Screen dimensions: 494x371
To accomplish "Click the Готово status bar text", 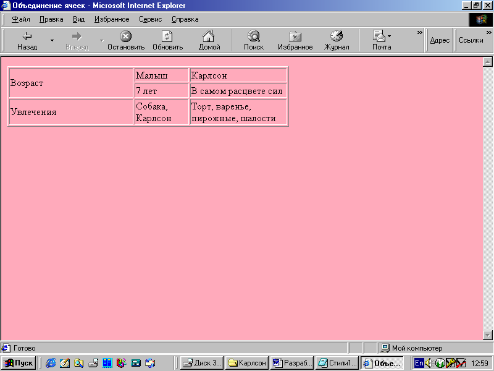I will 25,348.
